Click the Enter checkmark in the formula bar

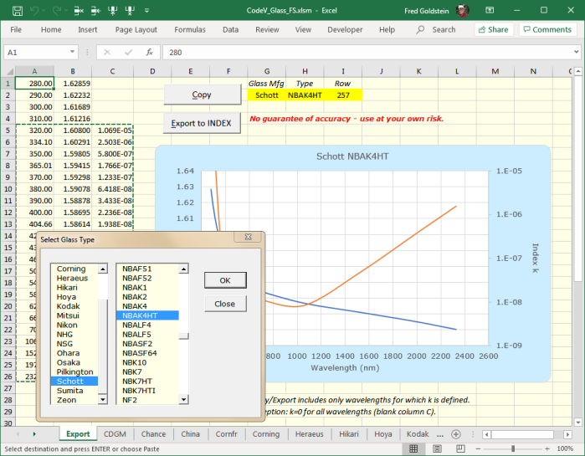(x=128, y=52)
